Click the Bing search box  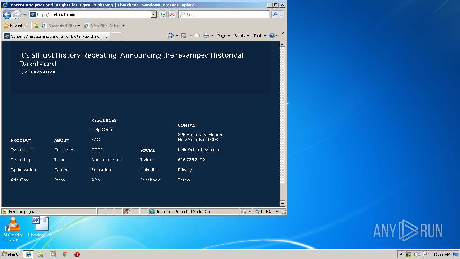coord(224,15)
